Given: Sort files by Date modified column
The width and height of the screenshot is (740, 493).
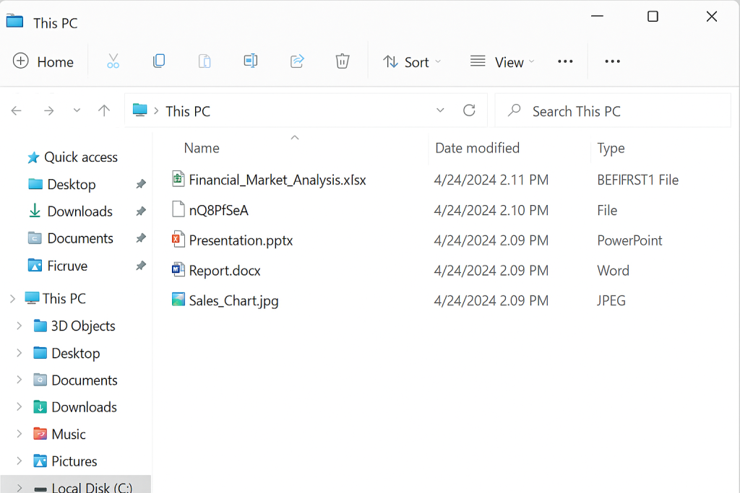Looking at the screenshot, I should point(477,148).
